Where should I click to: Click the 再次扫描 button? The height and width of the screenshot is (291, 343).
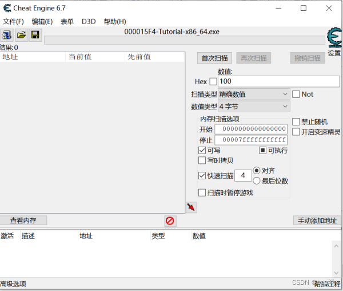[x=253, y=58]
